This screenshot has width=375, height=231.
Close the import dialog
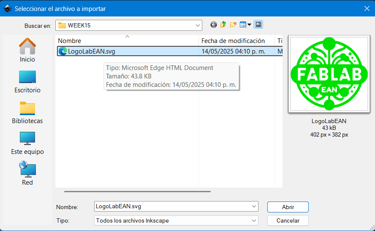point(367,8)
